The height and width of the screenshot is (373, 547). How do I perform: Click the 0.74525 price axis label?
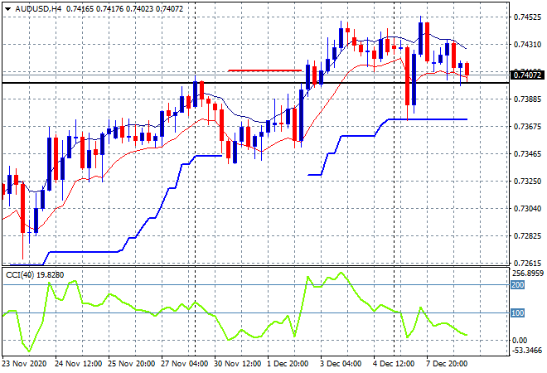pyautogui.click(x=527, y=17)
